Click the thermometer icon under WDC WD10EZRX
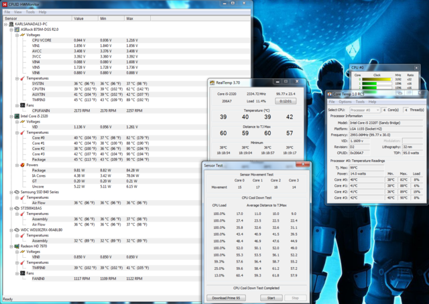Image resolution: width=429 pixels, height=304 pixels. pyautogui.click(x=23, y=236)
